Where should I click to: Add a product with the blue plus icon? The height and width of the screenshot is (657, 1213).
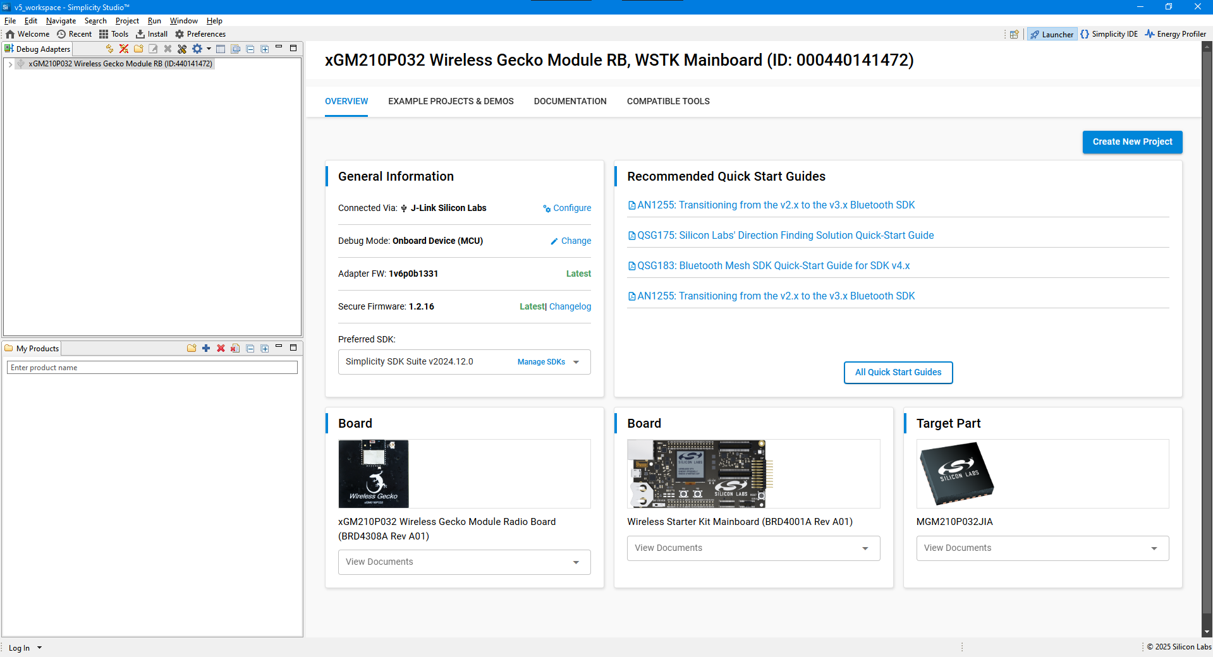[x=206, y=348]
